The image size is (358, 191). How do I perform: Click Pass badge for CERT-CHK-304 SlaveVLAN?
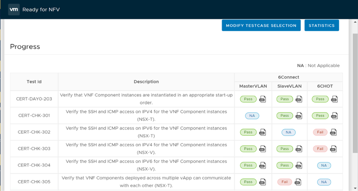(284, 166)
